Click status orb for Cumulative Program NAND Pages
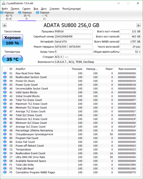The width and height of the screenshot is (143, 179). 5,172
